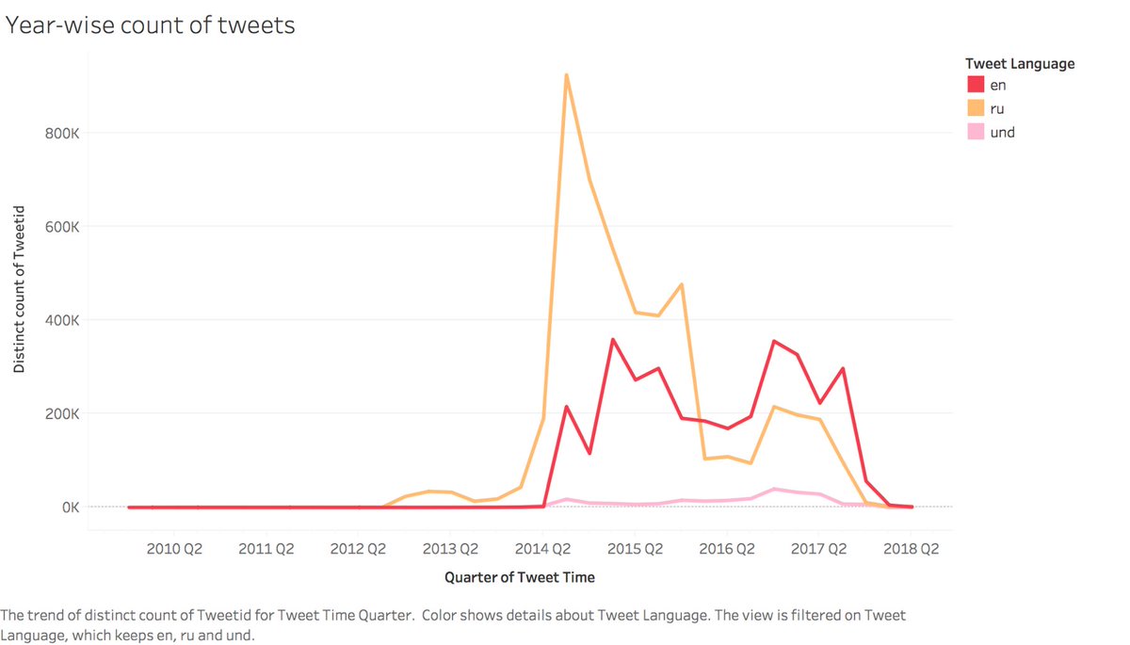Click the 2012 Q2 axis label
1130x645 pixels.
(359, 549)
